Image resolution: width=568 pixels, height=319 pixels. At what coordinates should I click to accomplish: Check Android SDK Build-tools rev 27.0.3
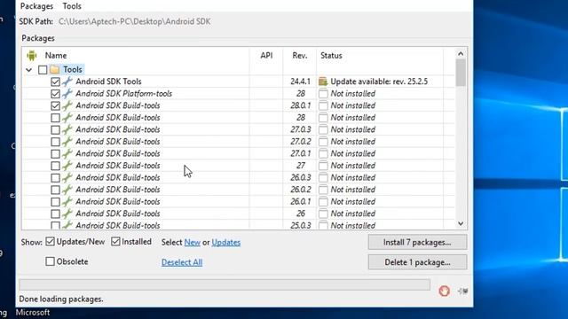(x=55, y=130)
